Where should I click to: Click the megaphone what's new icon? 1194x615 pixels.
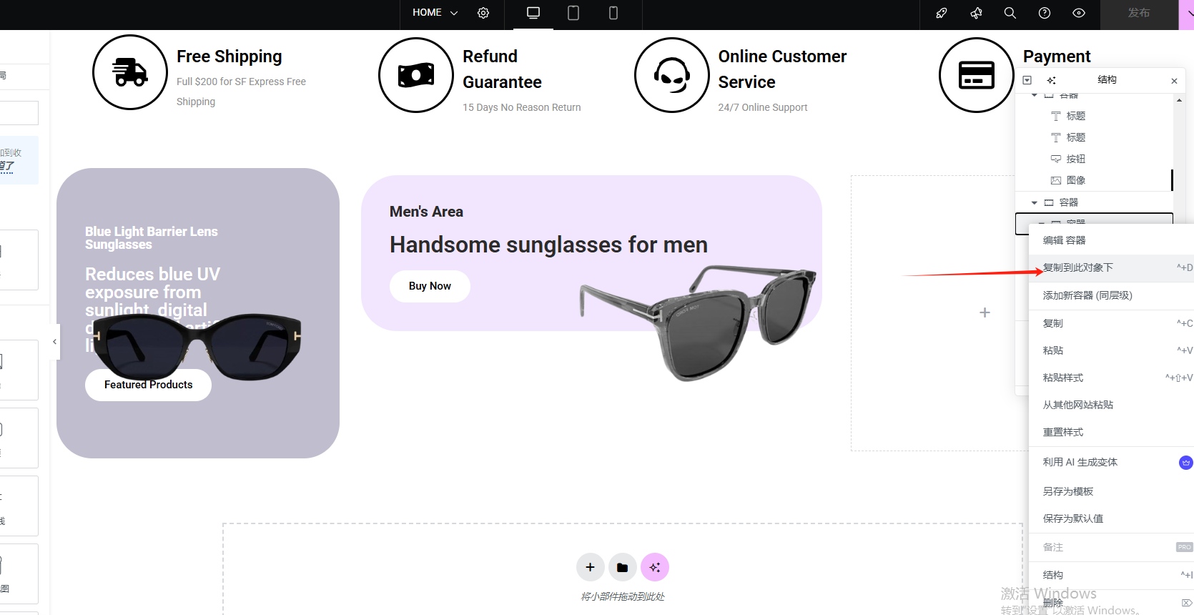coord(976,13)
